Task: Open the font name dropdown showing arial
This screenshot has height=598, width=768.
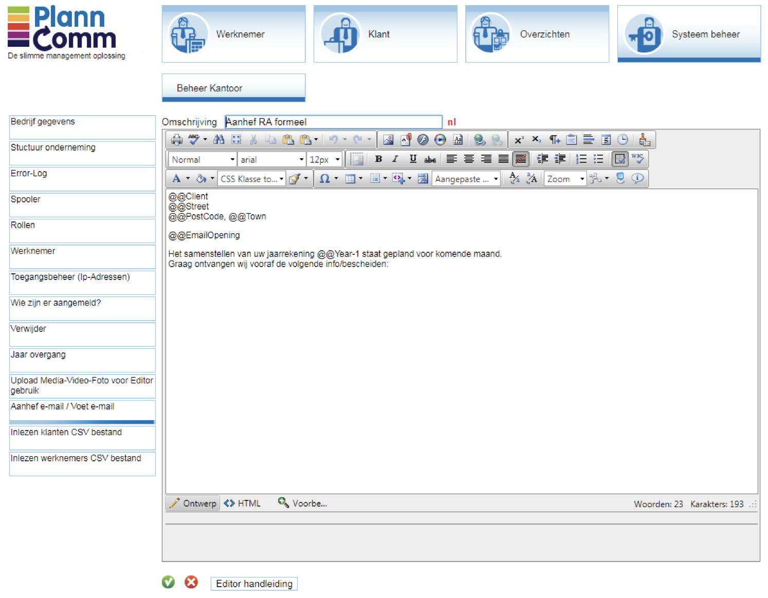Action: pyautogui.click(x=272, y=160)
